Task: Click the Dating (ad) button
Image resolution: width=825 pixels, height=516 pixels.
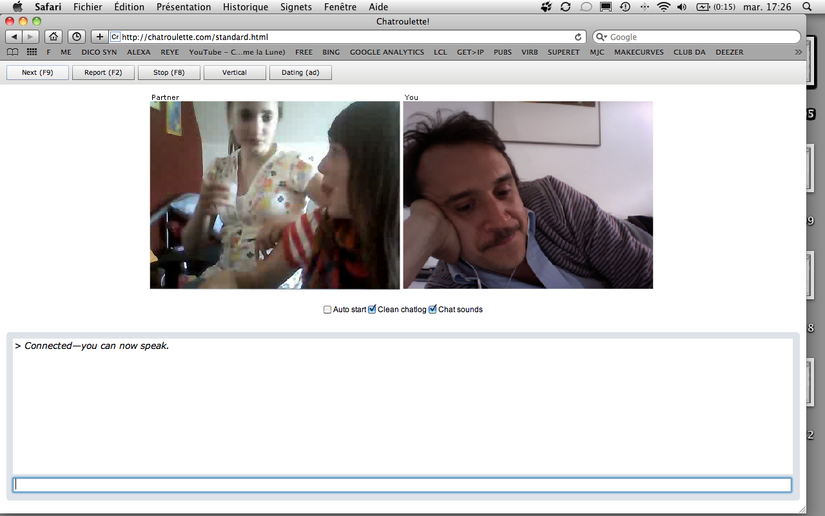Action: pos(300,72)
